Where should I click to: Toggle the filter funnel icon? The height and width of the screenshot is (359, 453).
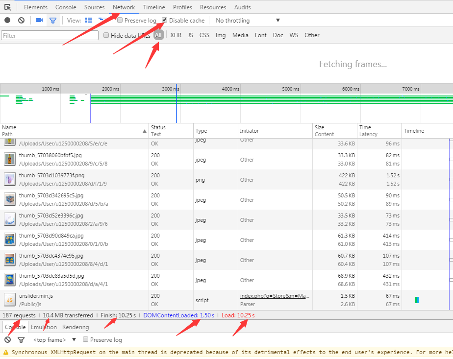tap(53, 21)
